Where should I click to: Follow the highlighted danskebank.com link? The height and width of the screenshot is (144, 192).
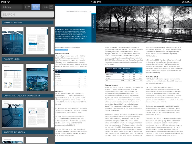click(62, 50)
